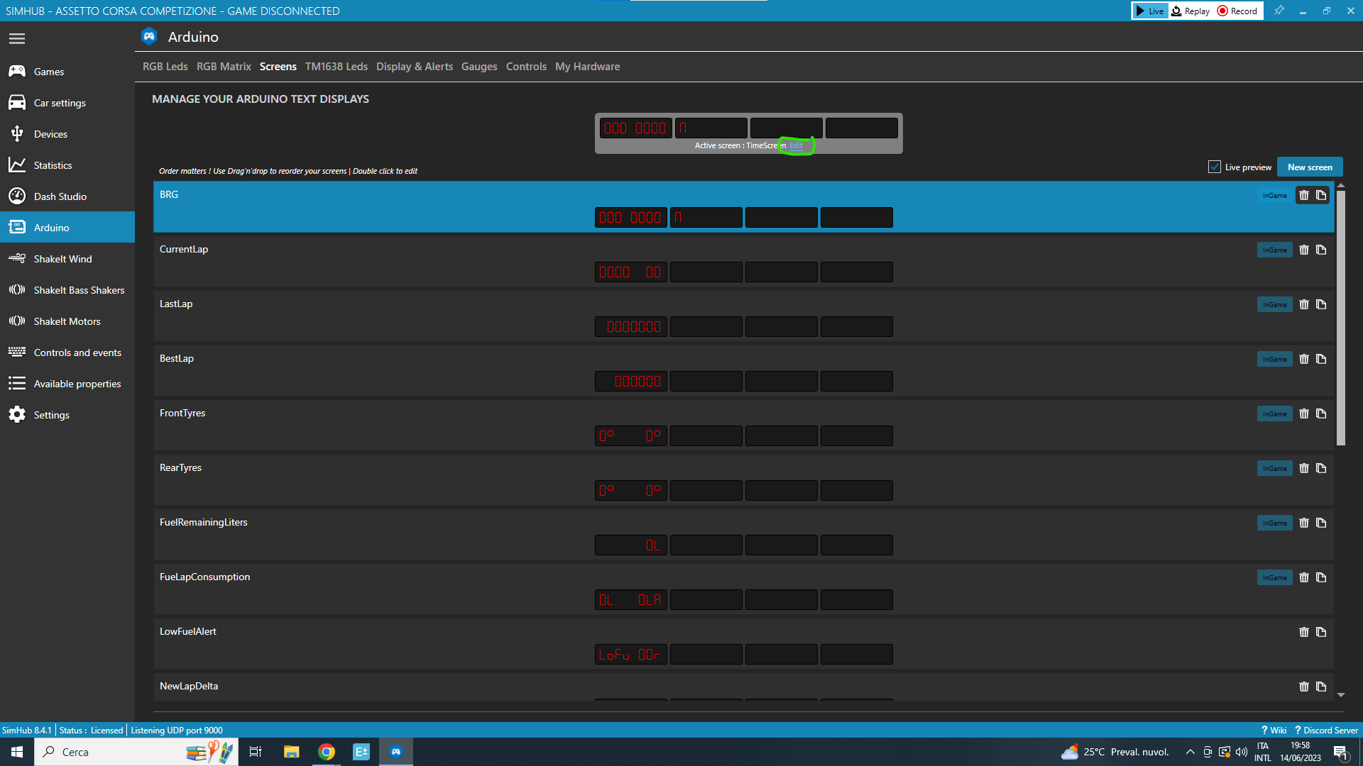1363x766 pixels.
Task: Delete the RearTyres screen
Action: 1304,468
